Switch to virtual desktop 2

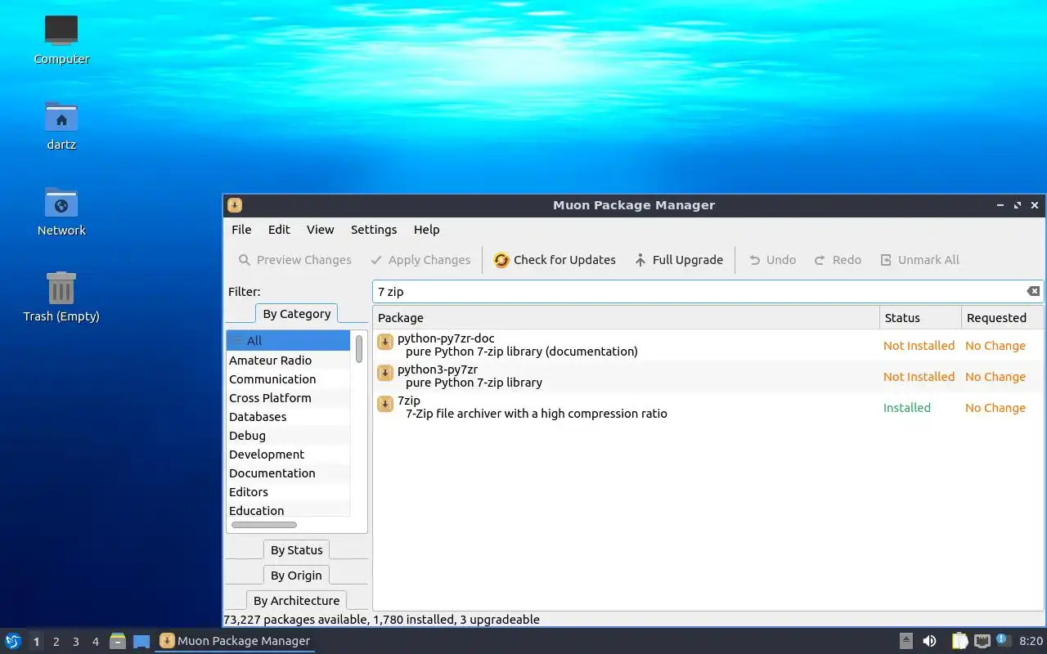pyautogui.click(x=56, y=642)
